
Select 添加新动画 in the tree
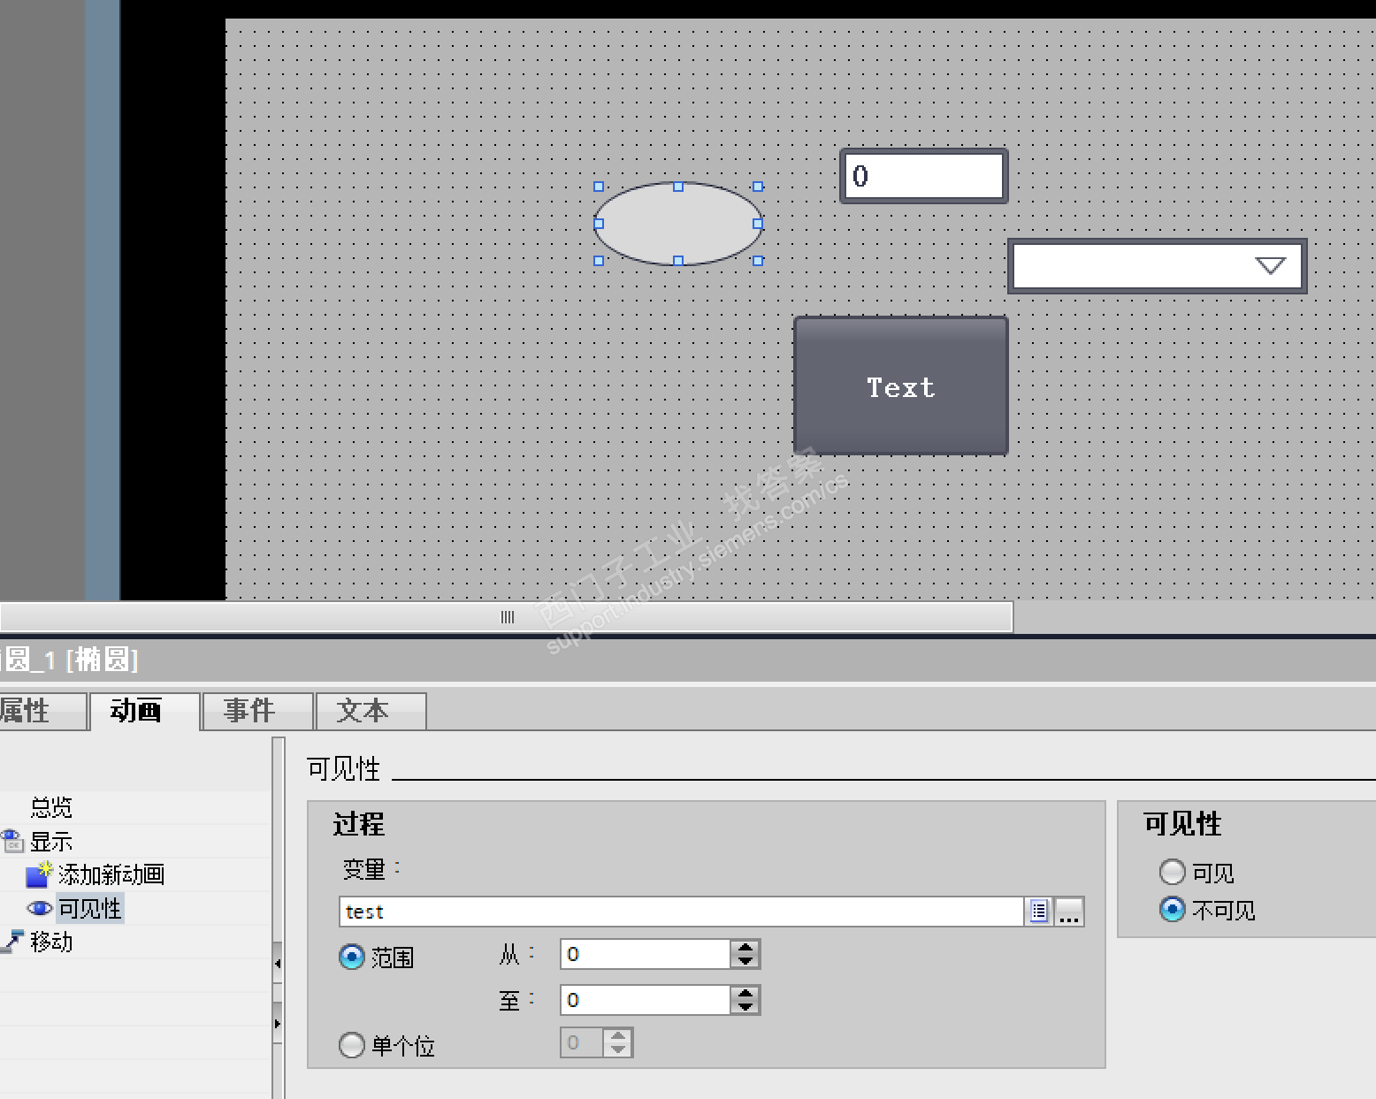tap(111, 874)
